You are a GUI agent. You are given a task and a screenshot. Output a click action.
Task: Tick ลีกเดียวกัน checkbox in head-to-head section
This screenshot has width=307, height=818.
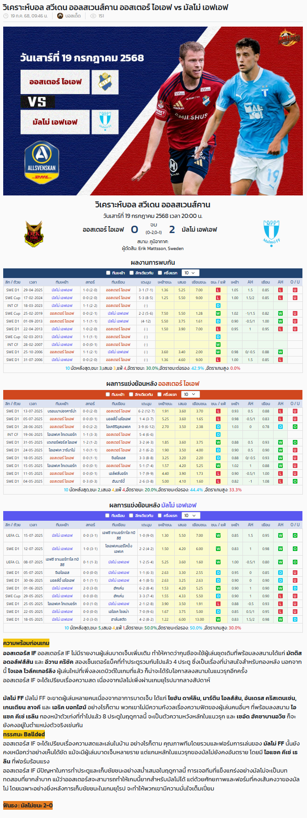tap(131, 273)
